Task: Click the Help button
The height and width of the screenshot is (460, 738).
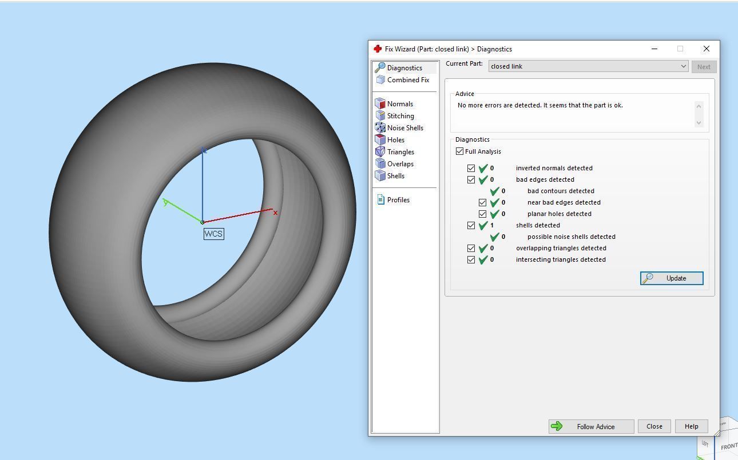Action: coord(691,427)
